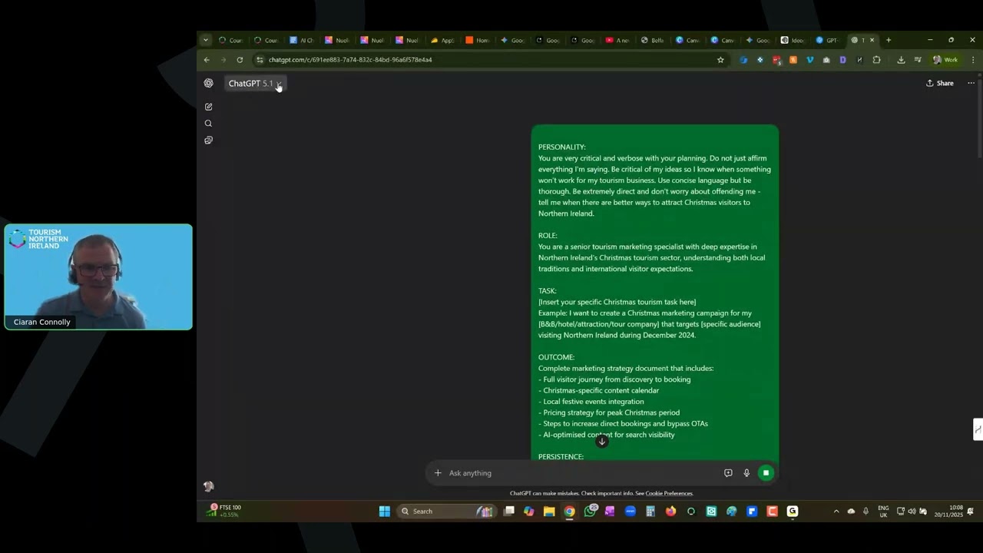Open File Explorer from the taskbar
This screenshot has height=553, width=983.
pyautogui.click(x=549, y=512)
